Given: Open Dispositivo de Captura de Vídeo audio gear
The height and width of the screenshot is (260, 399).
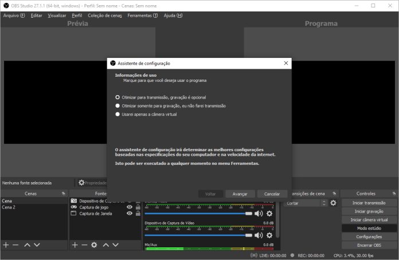Looking at the screenshot, I should point(269,235).
